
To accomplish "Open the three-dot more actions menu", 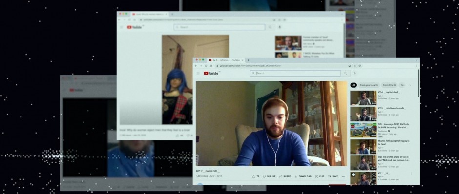I will [x=343, y=176].
